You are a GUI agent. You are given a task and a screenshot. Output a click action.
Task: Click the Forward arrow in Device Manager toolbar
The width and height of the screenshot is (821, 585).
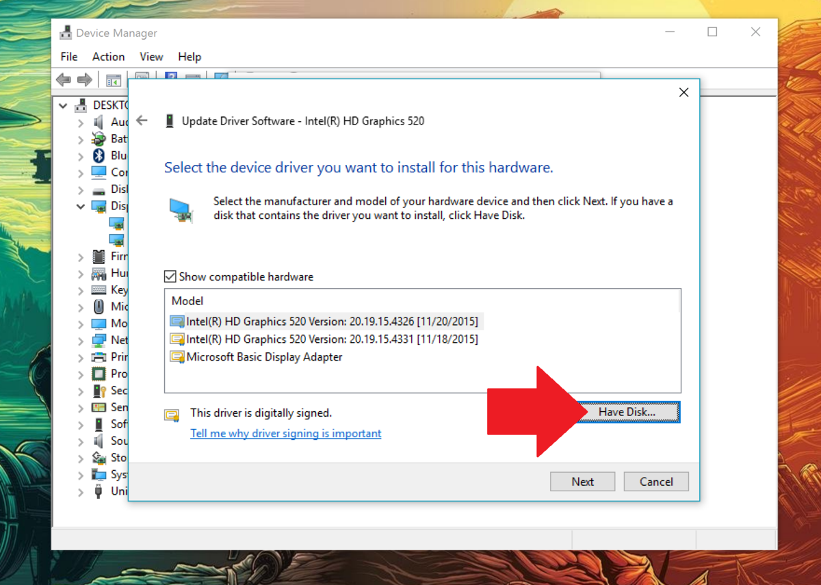[85, 80]
